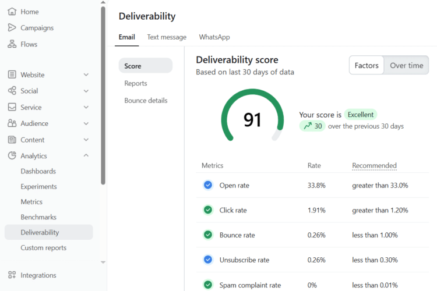Image resolution: width=437 pixels, height=291 pixels.
Task: Open Flows from the sidebar
Action: coord(29,44)
